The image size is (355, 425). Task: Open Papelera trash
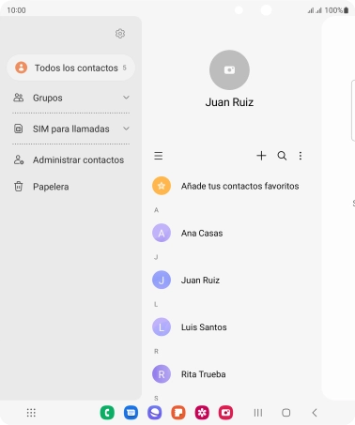[x=71, y=187]
